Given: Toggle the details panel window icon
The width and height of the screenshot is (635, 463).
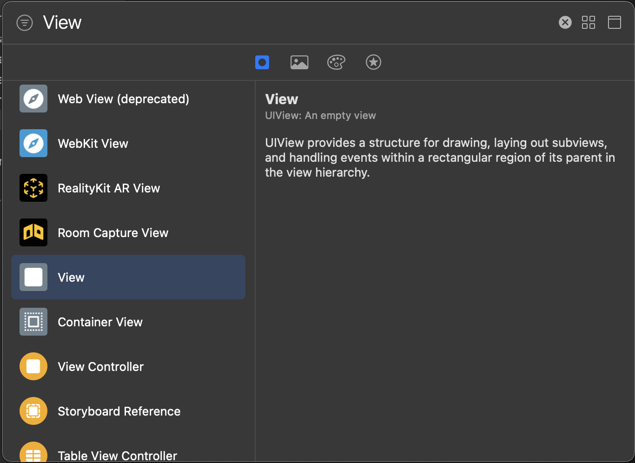Looking at the screenshot, I should 615,22.
